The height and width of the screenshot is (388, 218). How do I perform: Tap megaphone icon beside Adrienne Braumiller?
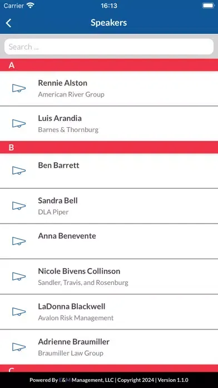[19, 347]
